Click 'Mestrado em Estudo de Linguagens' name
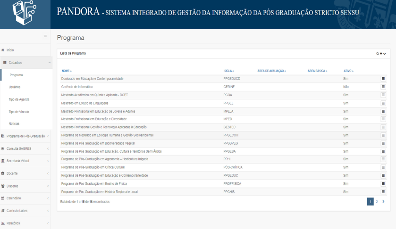This screenshot has width=396, height=229. click(84, 103)
